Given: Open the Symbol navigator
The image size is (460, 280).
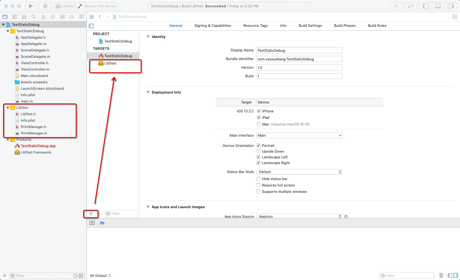Looking at the screenshot, I should pyautogui.click(x=24, y=17).
